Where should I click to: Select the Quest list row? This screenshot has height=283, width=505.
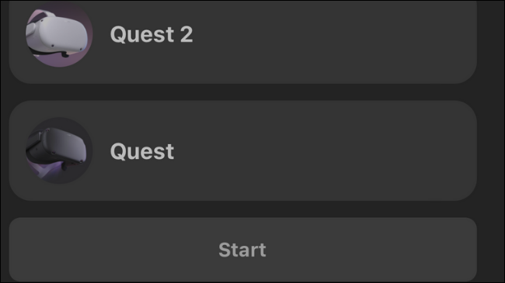click(x=243, y=150)
